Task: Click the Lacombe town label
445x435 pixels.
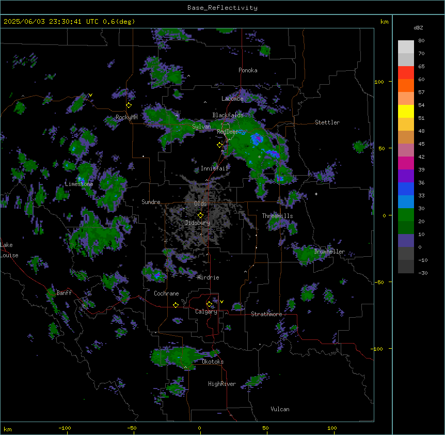Action: pos(232,99)
